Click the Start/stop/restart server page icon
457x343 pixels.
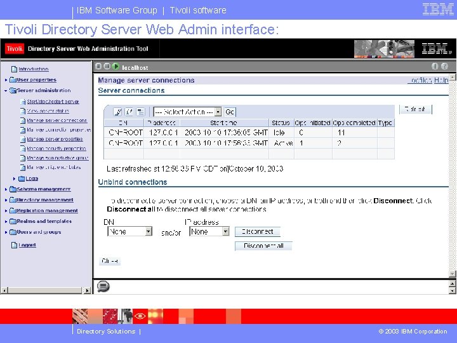[x=23, y=102]
